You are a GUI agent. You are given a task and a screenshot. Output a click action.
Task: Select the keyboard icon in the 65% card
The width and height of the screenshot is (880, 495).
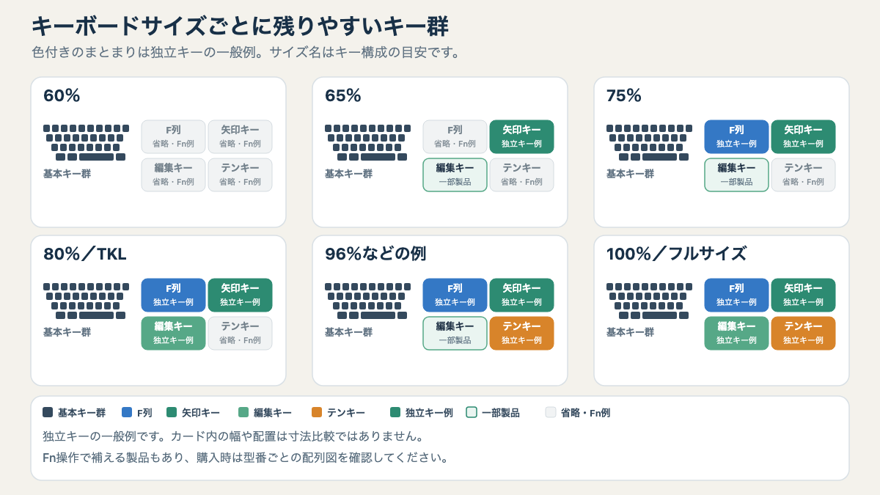367,142
